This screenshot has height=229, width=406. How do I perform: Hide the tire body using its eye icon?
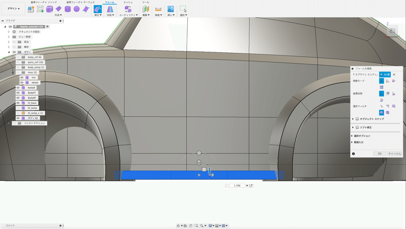tap(22, 78)
